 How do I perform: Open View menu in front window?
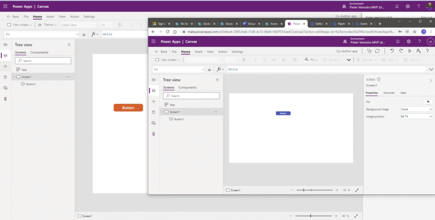click(x=210, y=51)
